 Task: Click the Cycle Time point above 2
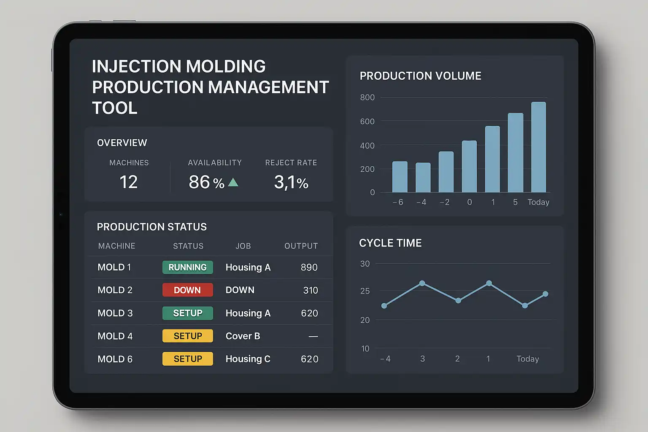(458, 301)
